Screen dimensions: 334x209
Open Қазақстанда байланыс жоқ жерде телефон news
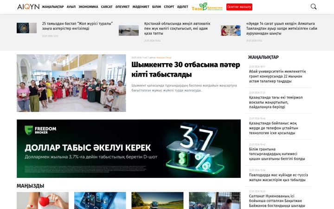click(274, 128)
